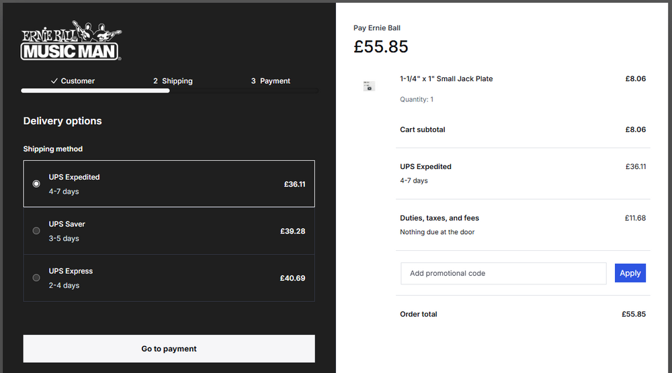The image size is (672, 373).
Task: Click the step 3 number indicator
Action: coord(253,81)
